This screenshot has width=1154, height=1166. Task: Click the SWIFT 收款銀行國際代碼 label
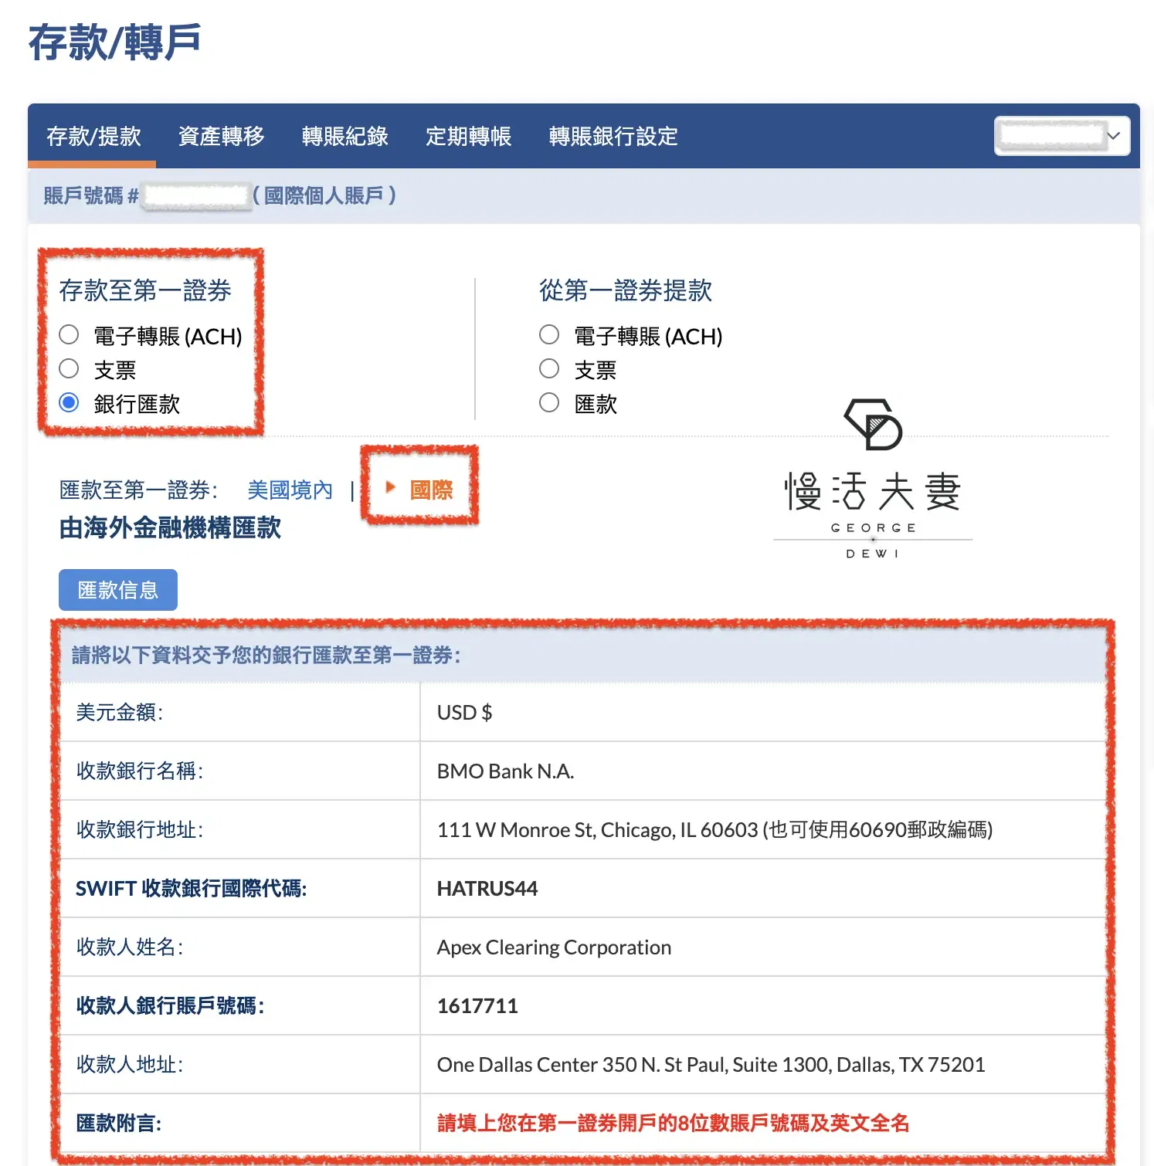[x=192, y=889]
